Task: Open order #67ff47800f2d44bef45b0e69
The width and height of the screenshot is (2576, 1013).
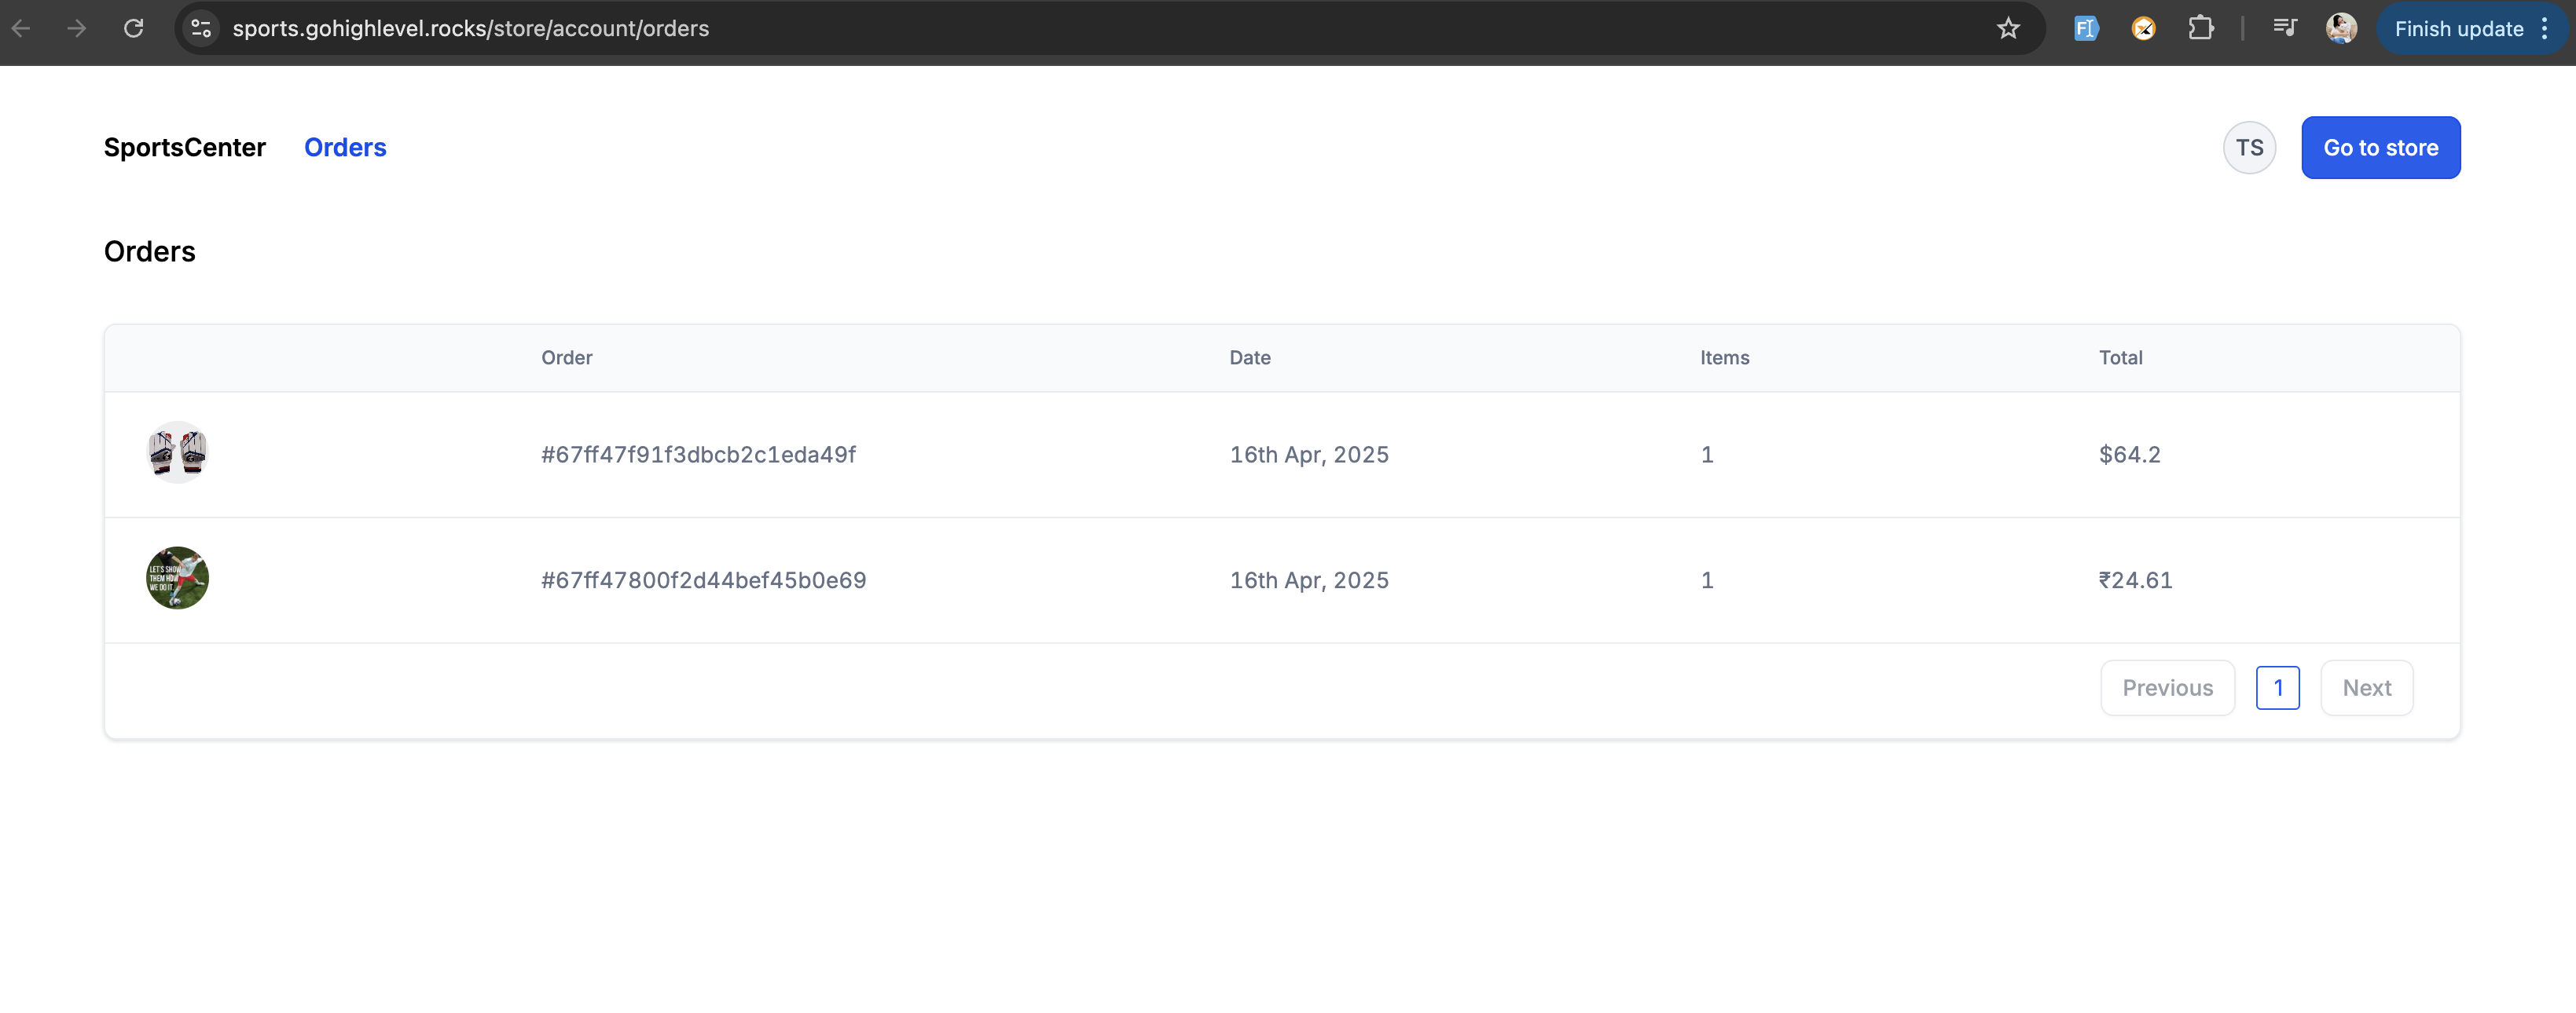Action: pos(703,580)
